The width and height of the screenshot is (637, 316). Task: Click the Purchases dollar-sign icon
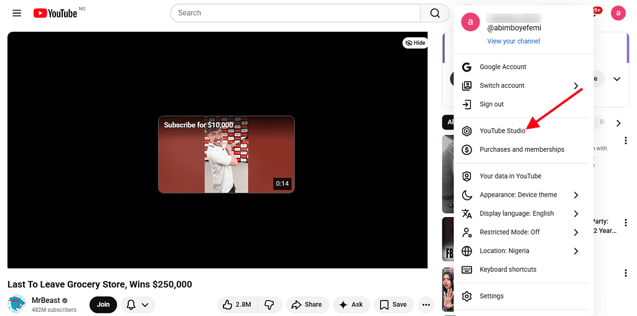tap(467, 149)
